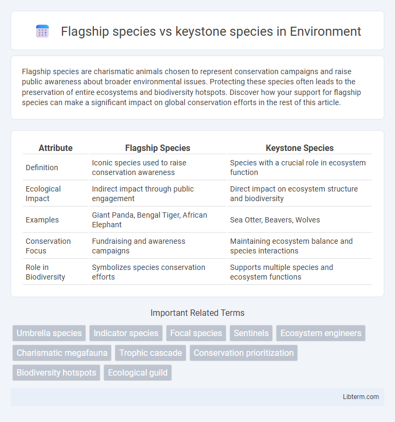This screenshot has width=395, height=422.
Task: Open the Ecological guild tag
Action: pyautogui.click(x=138, y=373)
